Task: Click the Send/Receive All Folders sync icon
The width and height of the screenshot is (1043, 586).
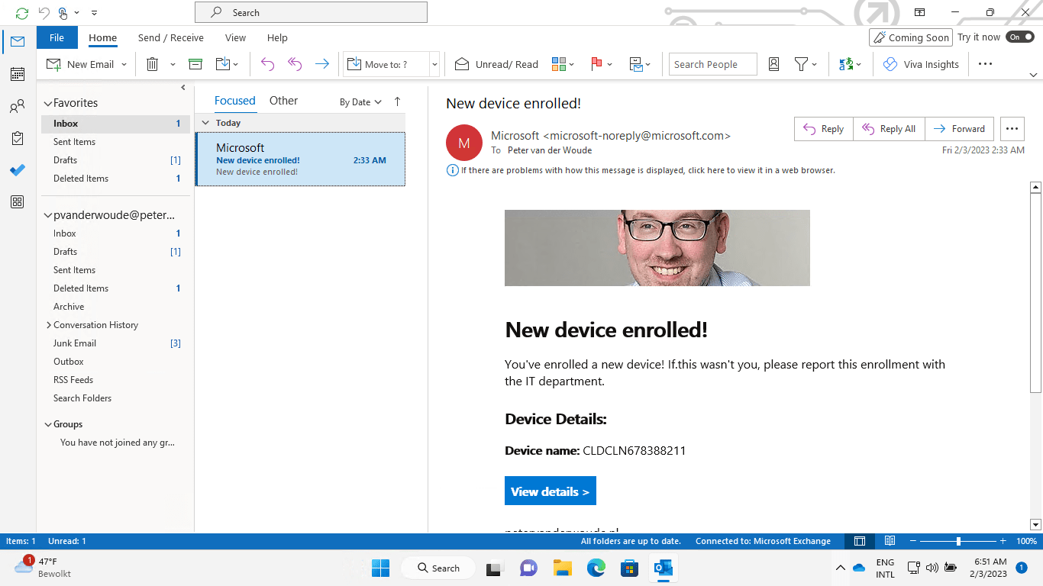Action: (22, 13)
